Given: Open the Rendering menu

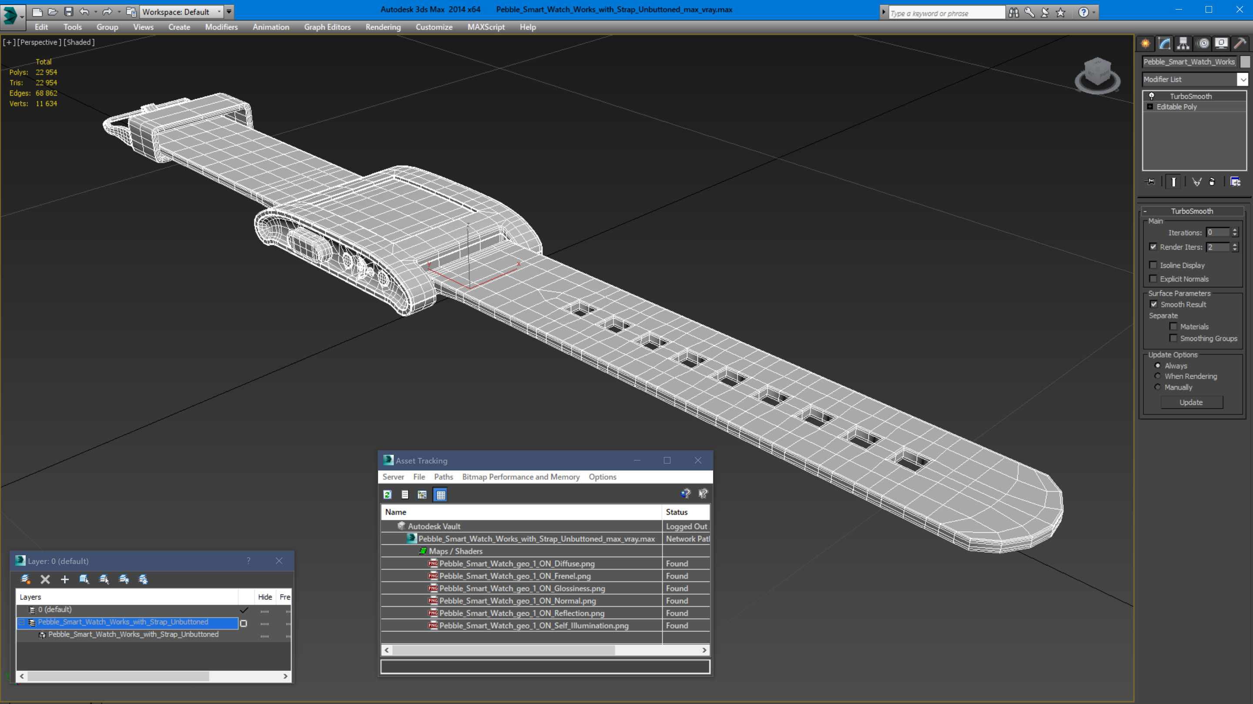Looking at the screenshot, I should click(x=383, y=27).
